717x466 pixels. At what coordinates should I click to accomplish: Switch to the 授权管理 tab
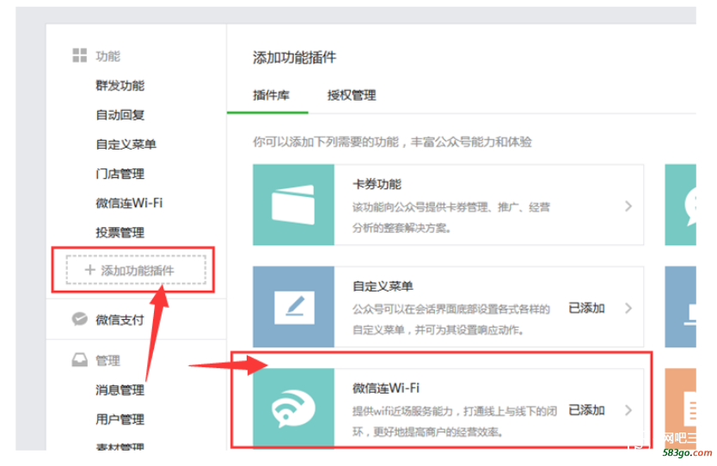tap(352, 95)
